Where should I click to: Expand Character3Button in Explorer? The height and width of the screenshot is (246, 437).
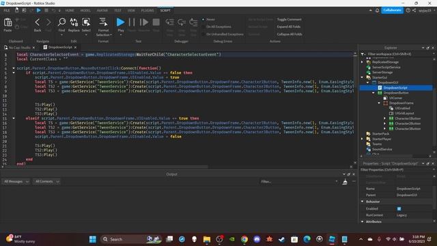click(x=385, y=128)
